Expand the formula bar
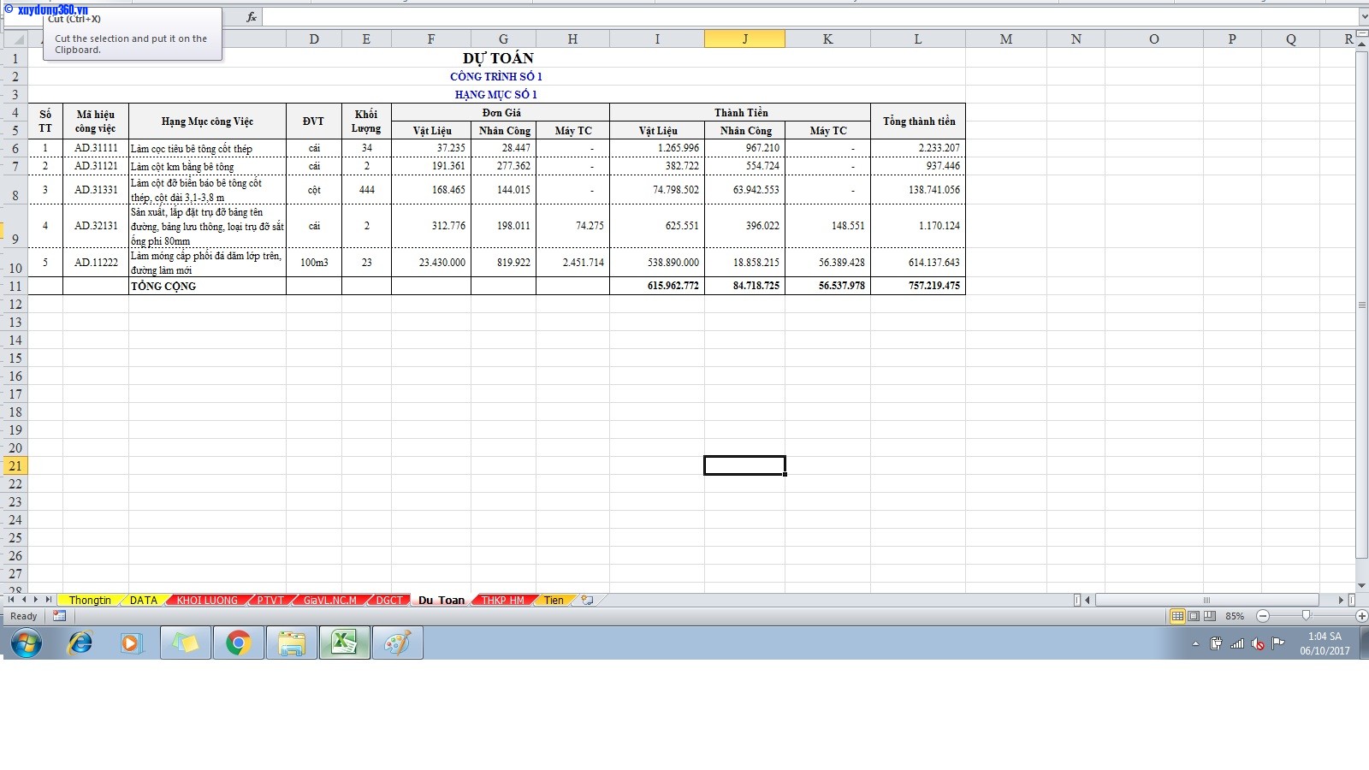The width and height of the screenshot is (1369, 770). pyautogui.click(x=1363, y=17)
